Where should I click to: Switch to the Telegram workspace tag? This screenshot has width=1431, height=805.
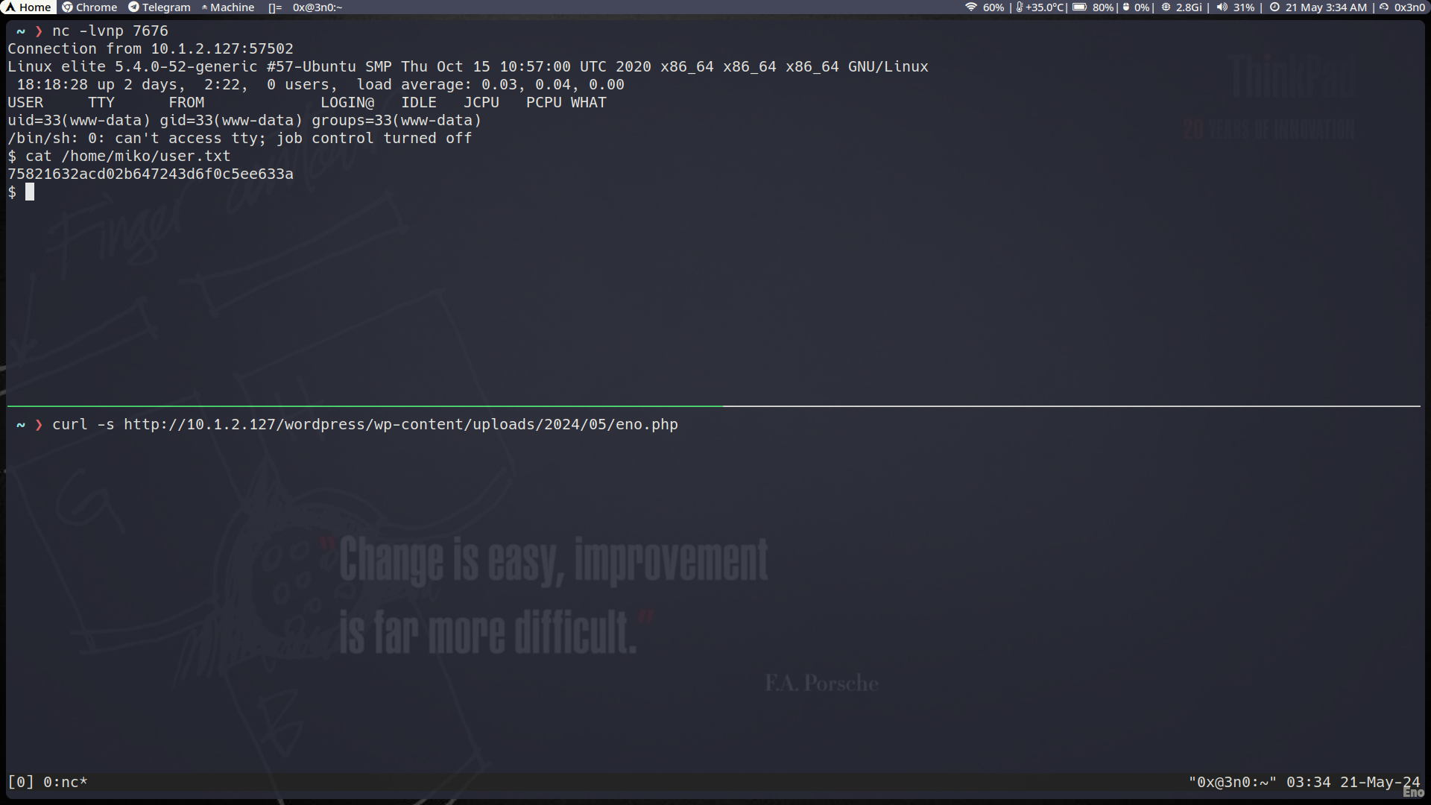click(159, 7)
